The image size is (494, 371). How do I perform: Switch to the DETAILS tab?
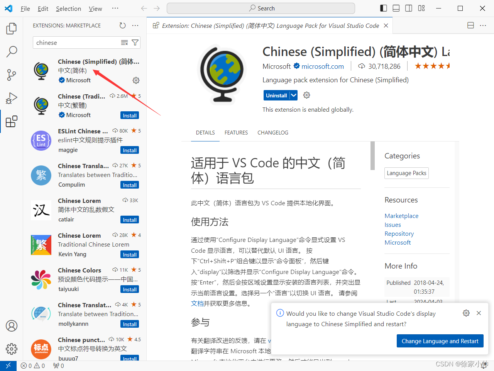click(205, 133)
